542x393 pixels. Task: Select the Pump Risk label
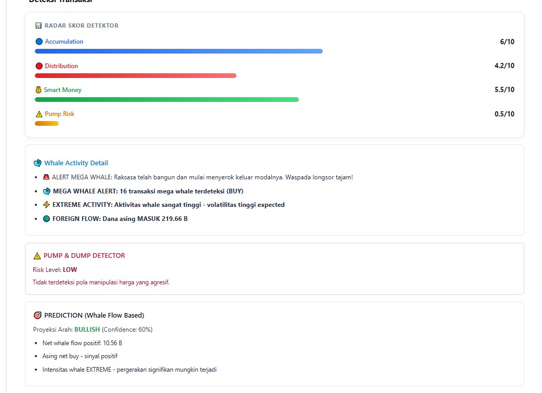(59, 114)
